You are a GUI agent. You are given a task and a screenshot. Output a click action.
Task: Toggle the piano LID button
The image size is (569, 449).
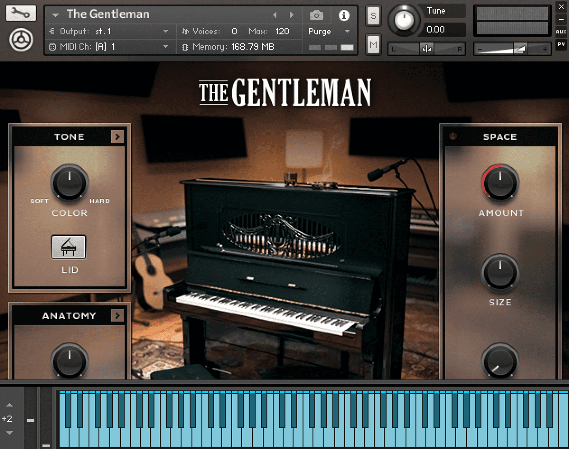[x=69, y=247]
